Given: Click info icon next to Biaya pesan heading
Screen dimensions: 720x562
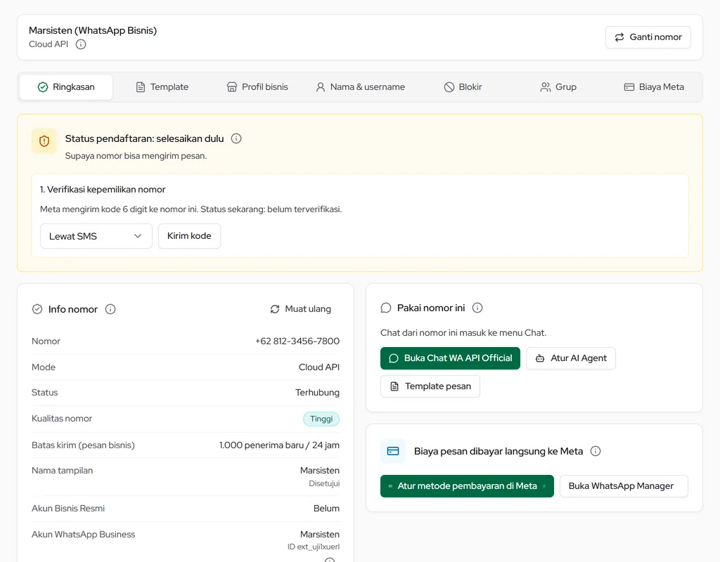Looking at the screenshot, I should (x=595, y=451).
